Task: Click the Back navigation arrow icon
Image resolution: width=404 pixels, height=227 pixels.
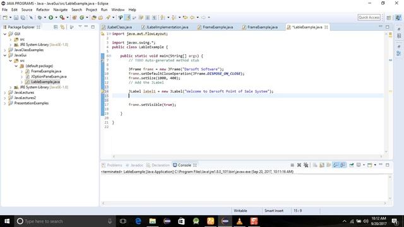Action: pyautogui.click(x=192, y=18)
